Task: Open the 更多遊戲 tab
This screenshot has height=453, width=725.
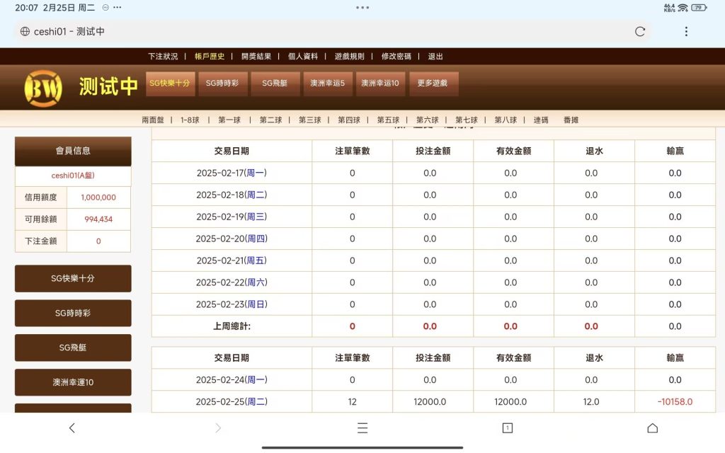Action: [x=433, y=84]
